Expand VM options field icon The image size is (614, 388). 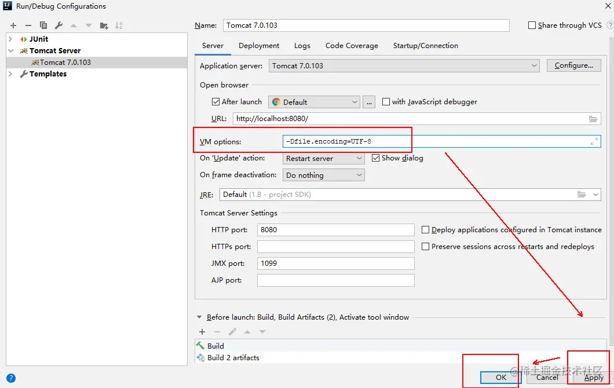[594, 141]
